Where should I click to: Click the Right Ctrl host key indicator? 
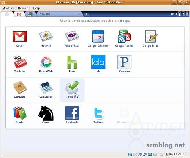click(176, 154)
